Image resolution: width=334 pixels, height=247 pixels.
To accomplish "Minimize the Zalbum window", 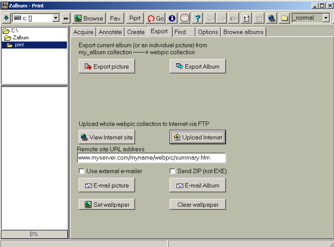I will click(x=315, y=6).
